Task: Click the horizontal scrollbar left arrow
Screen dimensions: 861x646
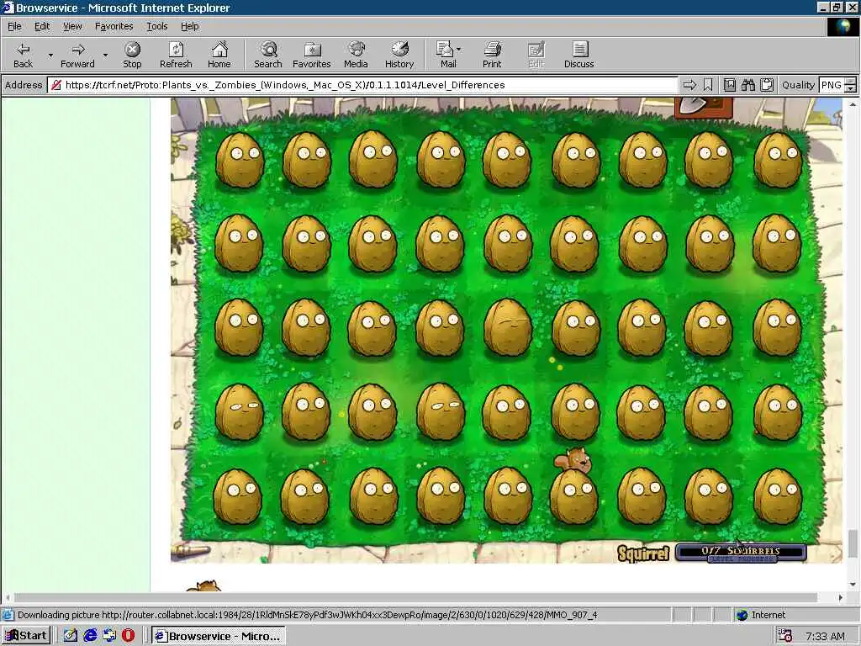Action: click(x=8, y=597)
